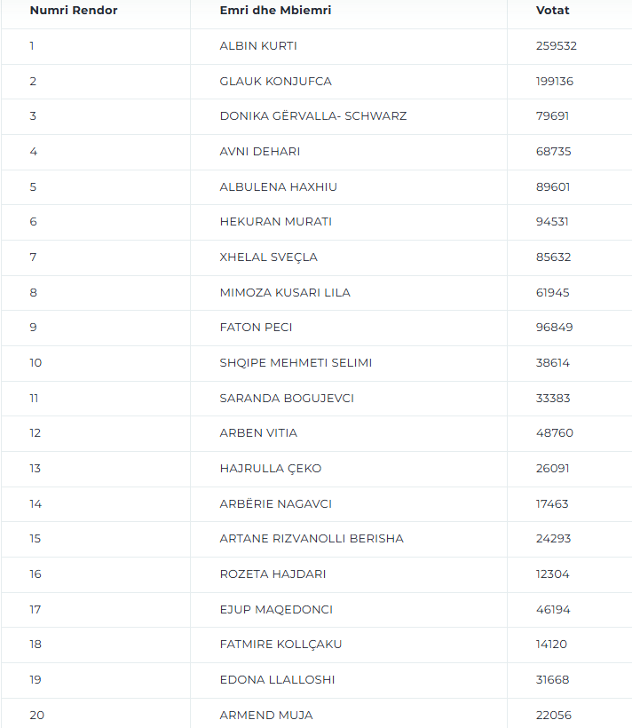Click the Numri Rendor column header
632x728 pixels.
(x=74, y=11)
